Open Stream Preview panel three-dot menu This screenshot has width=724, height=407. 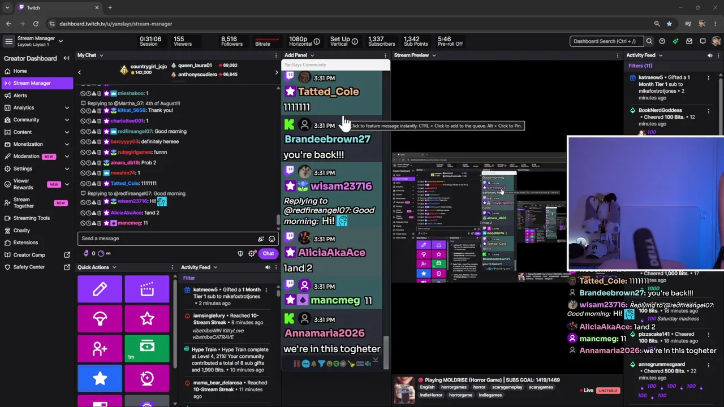click(618, 55)
